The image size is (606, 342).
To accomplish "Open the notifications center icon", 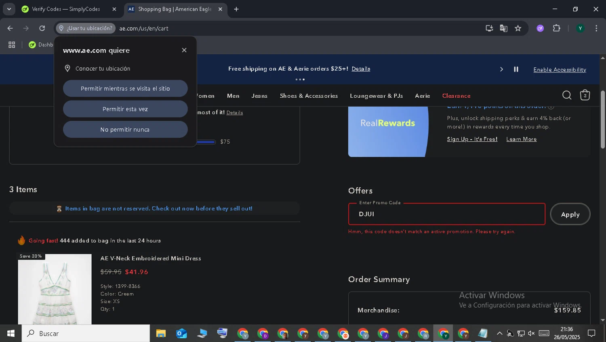I will coord(591,334).
